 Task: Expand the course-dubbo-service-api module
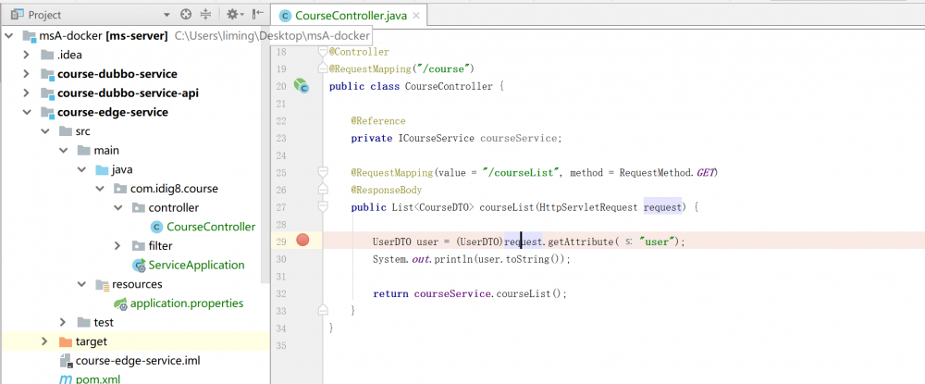click(26, 93)
